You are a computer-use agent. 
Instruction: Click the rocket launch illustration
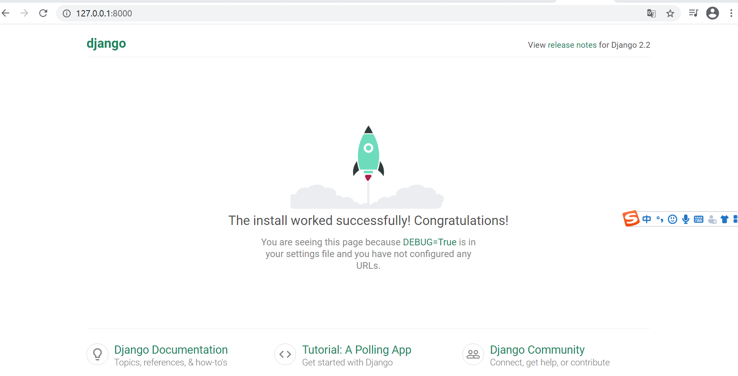click(367, 167)
